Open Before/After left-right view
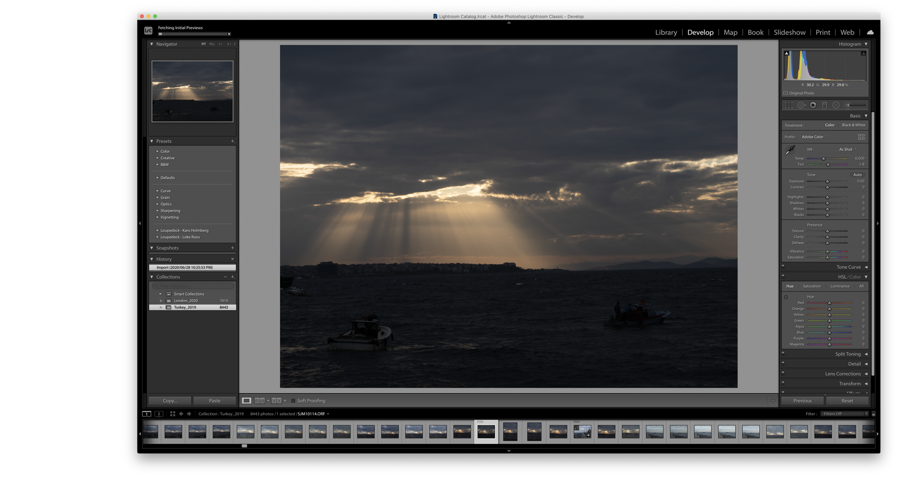Image resolution: width=899 pixels, height=478 pixels. pos(259,401)
